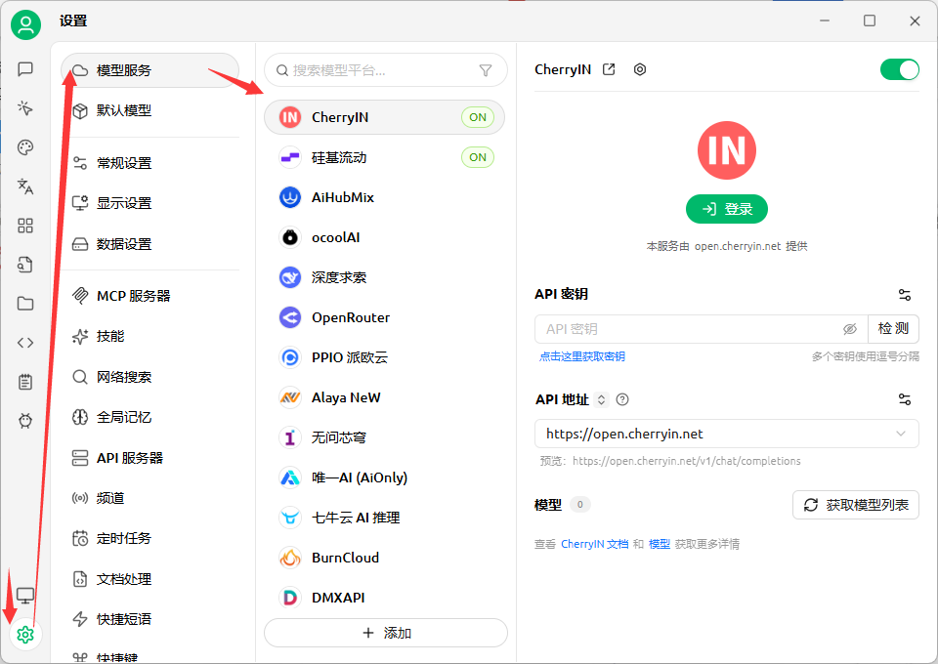This screenshot has width=938, height=664.
Task: Click 检测 button to check key
Action: 893,329
